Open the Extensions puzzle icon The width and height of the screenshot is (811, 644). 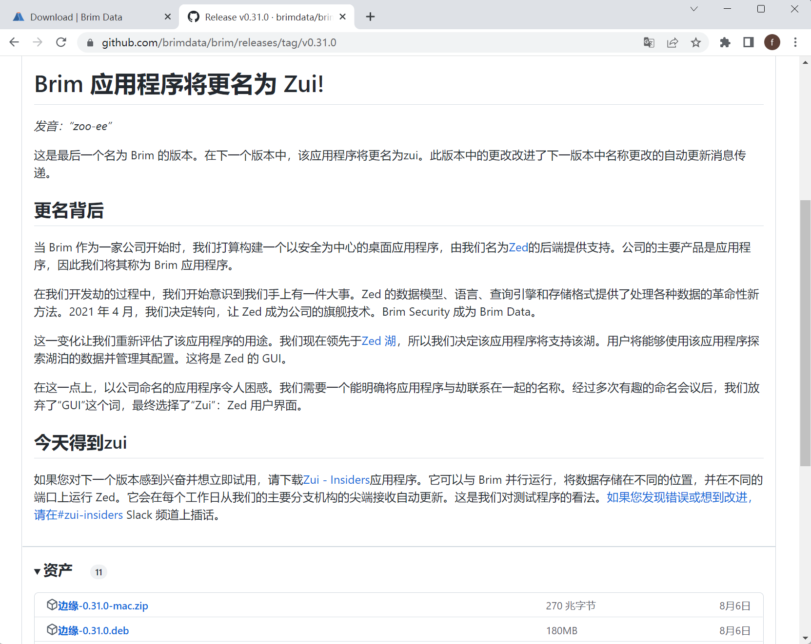coord(725,42)
